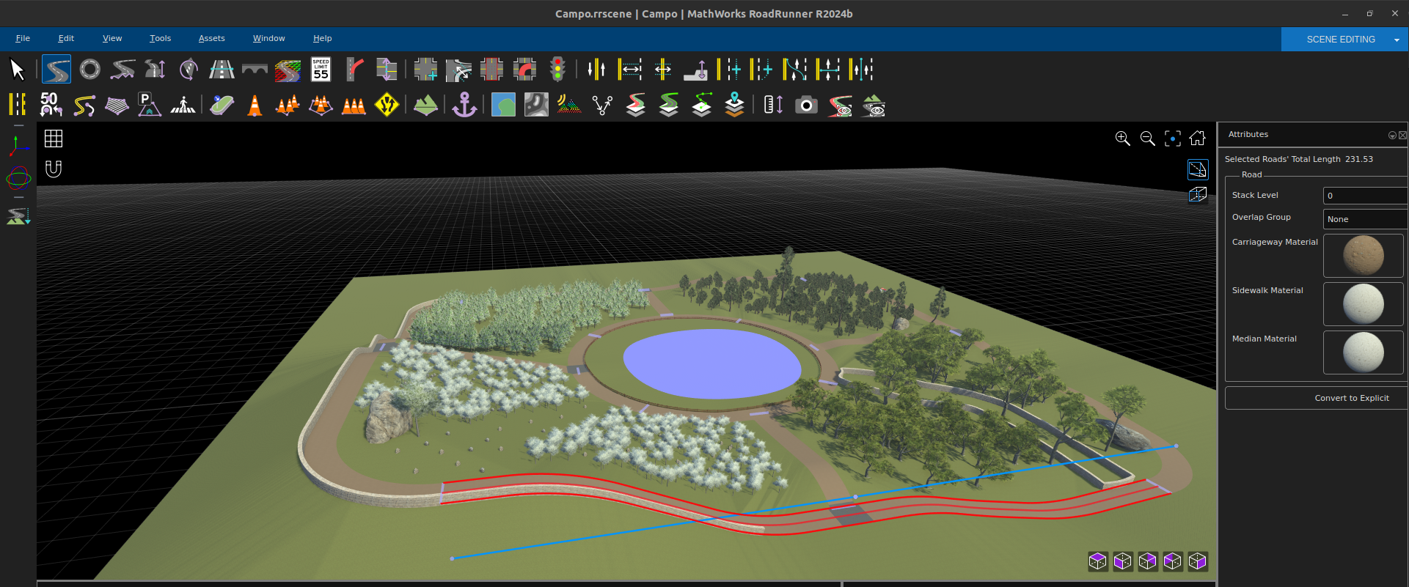
Task: Open the File menu
Action: pos(23,38)
